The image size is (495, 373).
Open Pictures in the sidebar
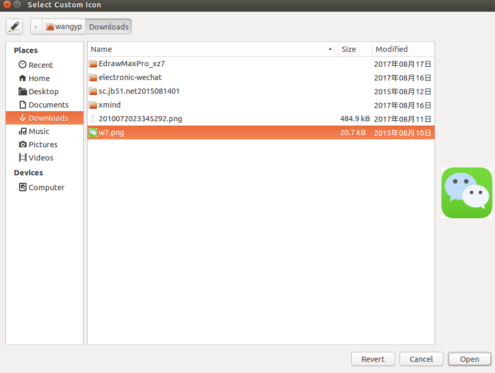click(42, 145)
